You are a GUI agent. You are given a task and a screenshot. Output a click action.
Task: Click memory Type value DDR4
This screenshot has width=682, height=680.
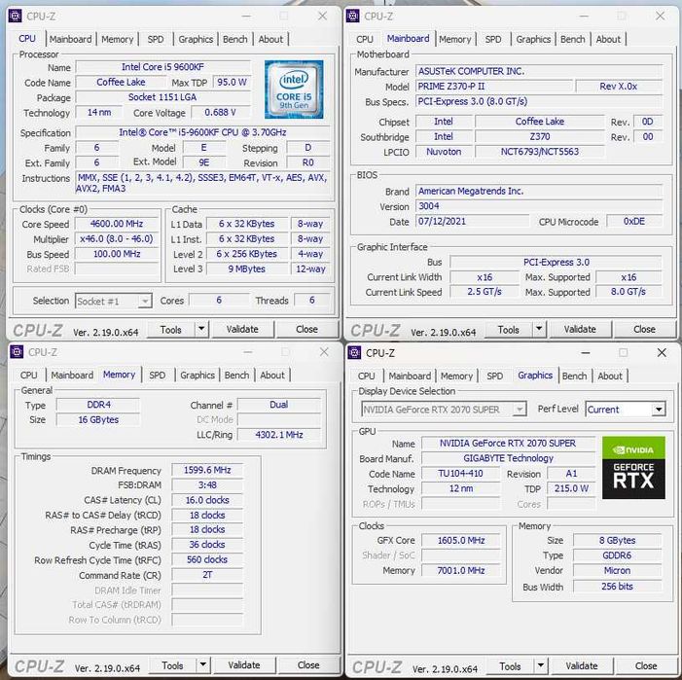pos(98,405)
